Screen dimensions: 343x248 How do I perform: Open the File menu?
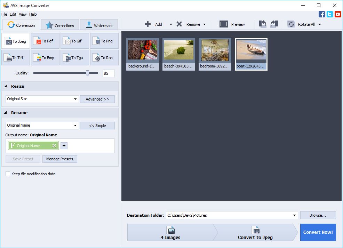click(x=4, y=14)
